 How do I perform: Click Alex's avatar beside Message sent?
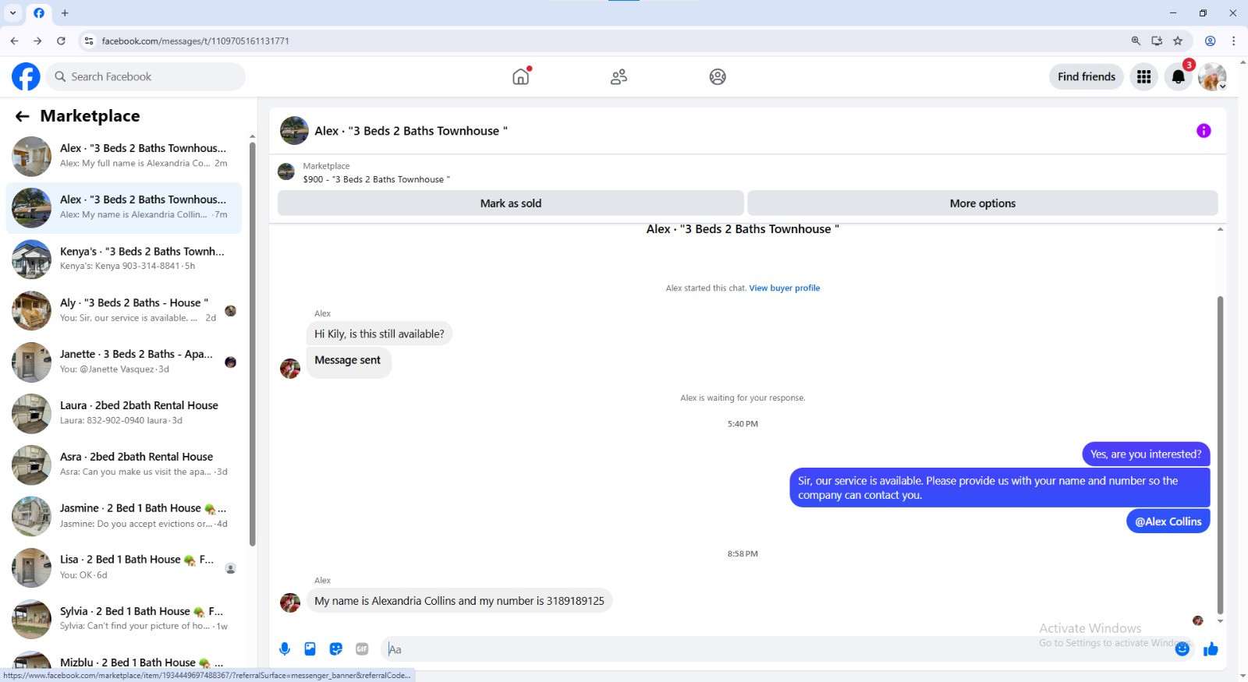pyautogui.click(x=290, y=369)
